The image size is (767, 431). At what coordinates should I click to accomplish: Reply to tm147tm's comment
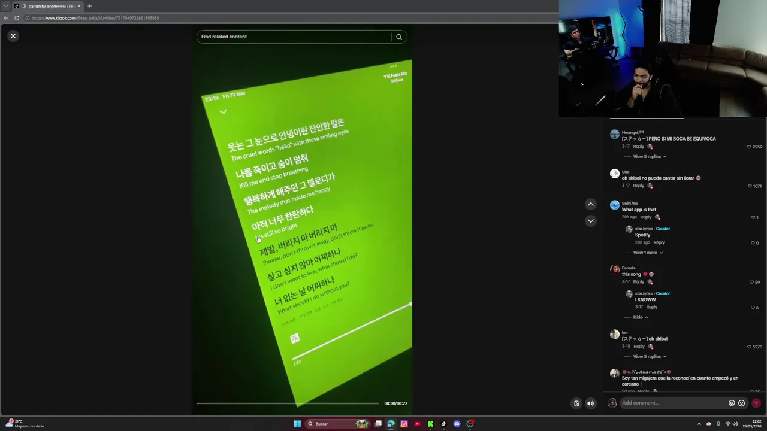click(645, 217)
